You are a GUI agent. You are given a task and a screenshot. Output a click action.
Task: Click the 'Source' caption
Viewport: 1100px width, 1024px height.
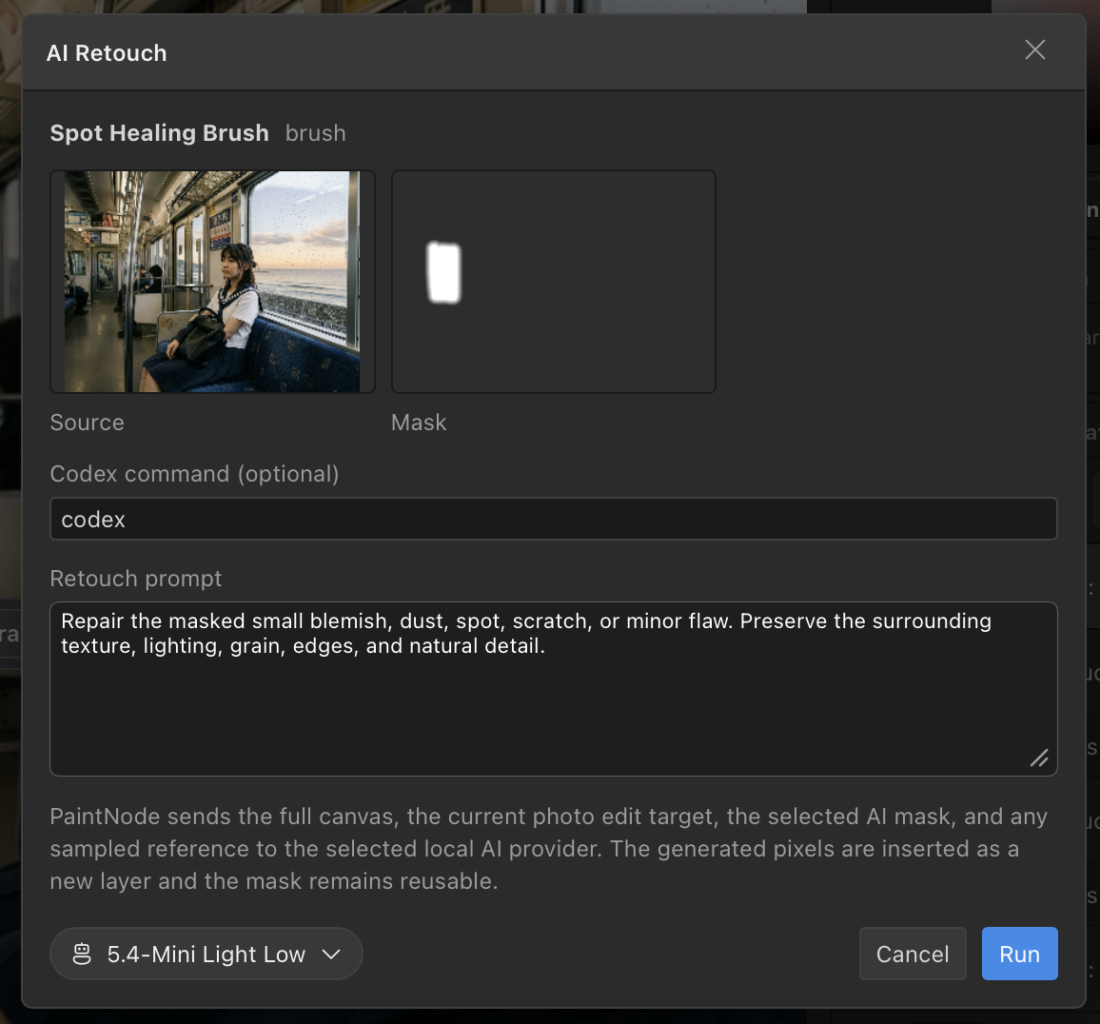pos(87,423)
